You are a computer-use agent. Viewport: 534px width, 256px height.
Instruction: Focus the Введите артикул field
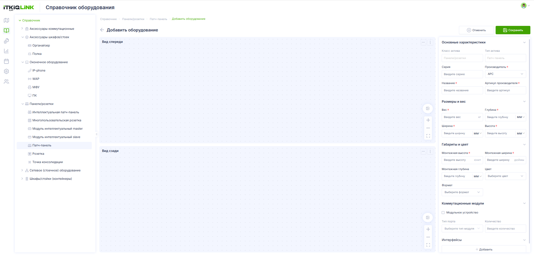(x=505, y=90)
